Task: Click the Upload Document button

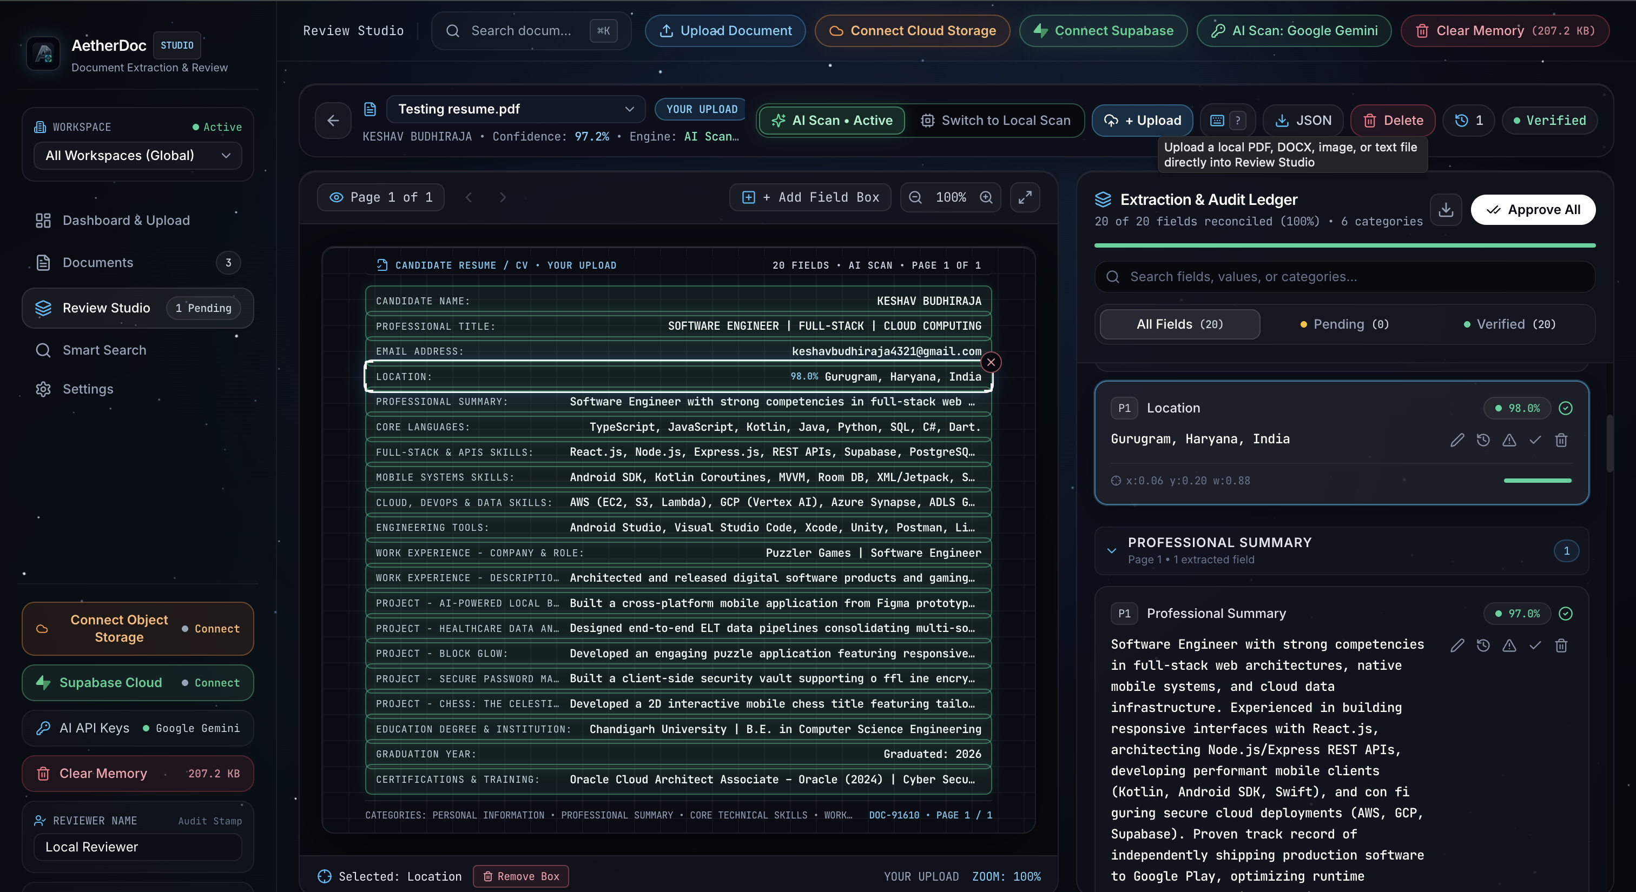Action: pyautogui.click(x=725, y=30)
